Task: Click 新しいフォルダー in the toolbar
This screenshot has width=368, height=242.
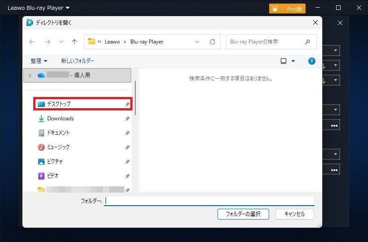Action: point(77,61)
